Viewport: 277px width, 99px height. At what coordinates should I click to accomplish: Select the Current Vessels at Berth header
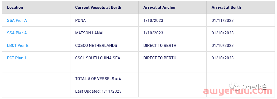98,7
